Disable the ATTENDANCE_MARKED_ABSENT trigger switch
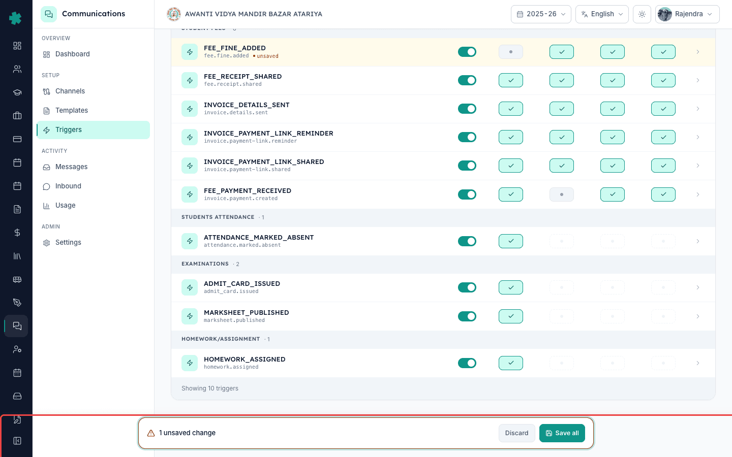This screenshot has height=457, width=732. click(x=467, y=241)
